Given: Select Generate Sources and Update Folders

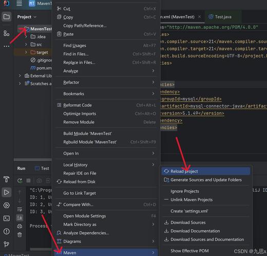Looking at the screenshot, I should click(206, 180).
